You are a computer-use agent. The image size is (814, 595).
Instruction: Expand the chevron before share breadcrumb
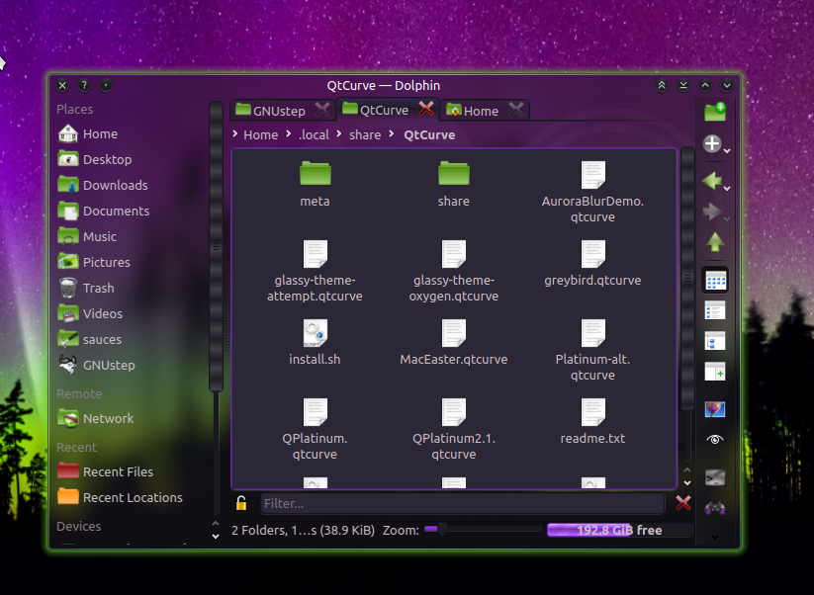point(339,133)
